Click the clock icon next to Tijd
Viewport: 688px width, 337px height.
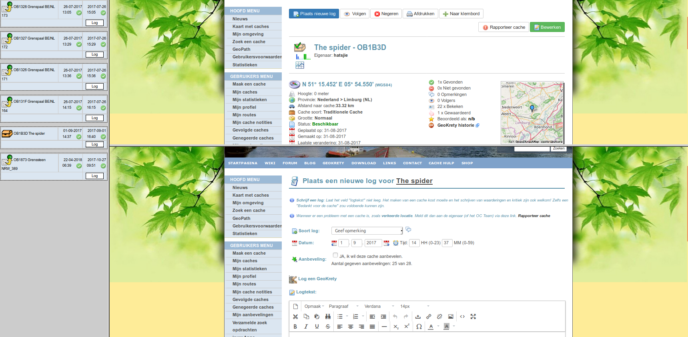(395, 243)
